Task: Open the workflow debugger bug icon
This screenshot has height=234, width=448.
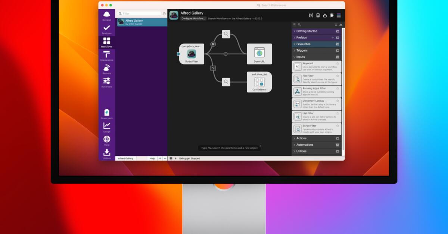Action: (332, 15)
